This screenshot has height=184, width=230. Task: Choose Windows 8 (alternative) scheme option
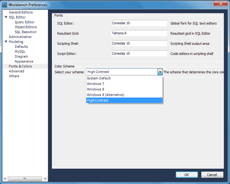tap(105, 95)
